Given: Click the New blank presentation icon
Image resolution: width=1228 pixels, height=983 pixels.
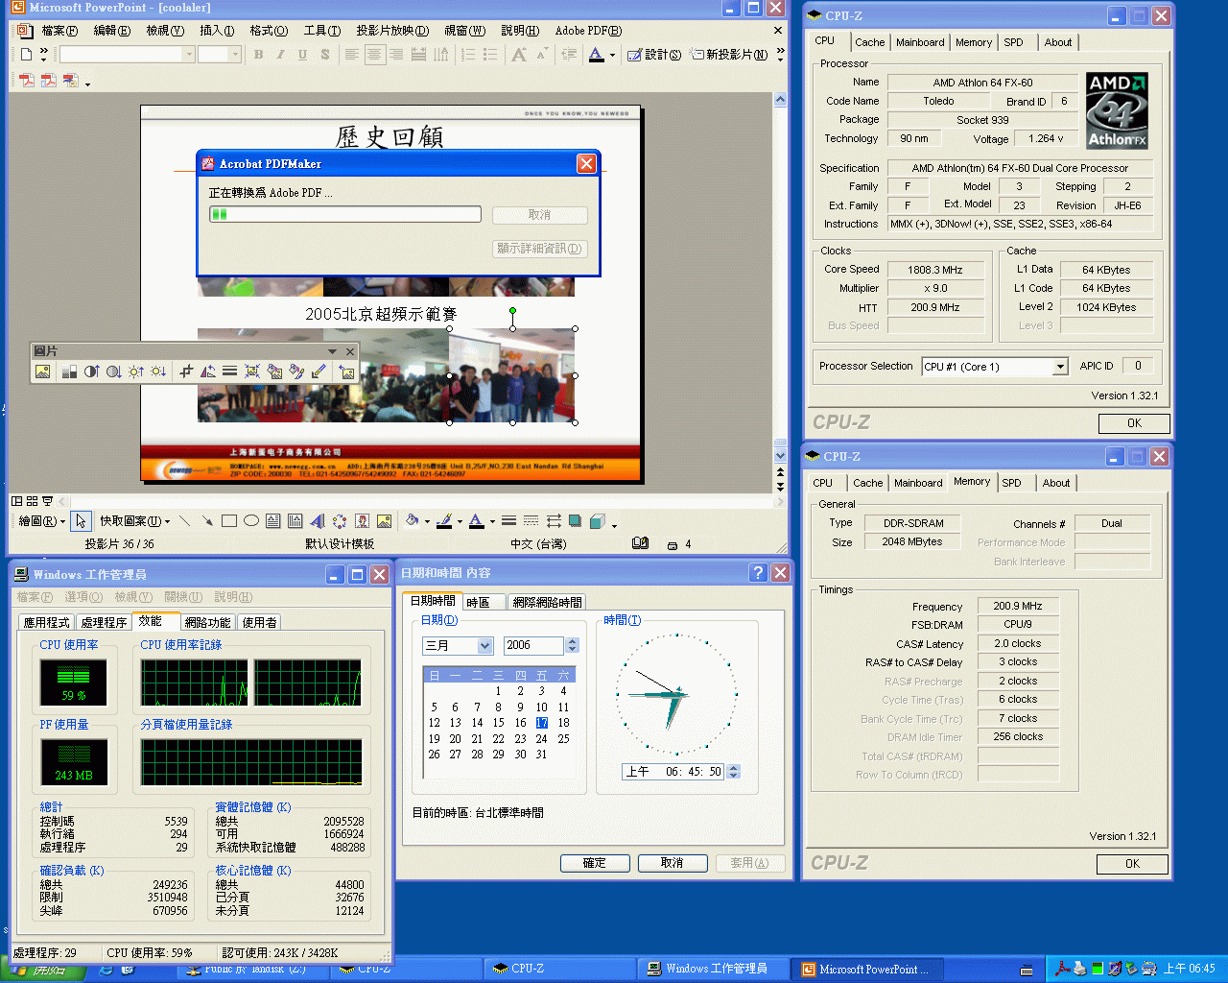Looking at the screenshot, I should [26, 55].
